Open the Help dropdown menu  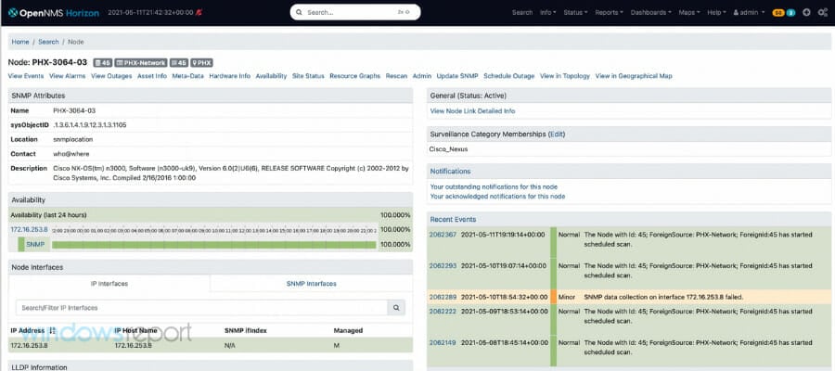[x=716, y=12]
